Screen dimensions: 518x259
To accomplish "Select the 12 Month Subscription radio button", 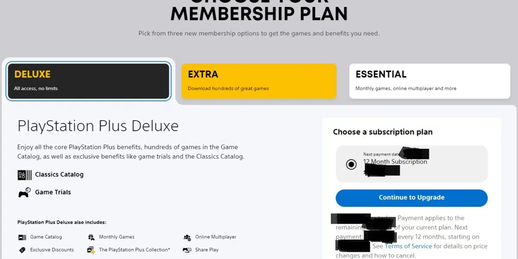I will (x=351, y=164).
